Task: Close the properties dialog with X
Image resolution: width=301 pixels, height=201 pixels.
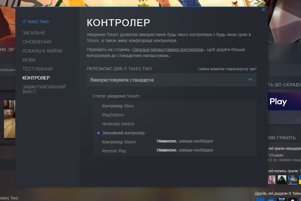Action: 263,10
